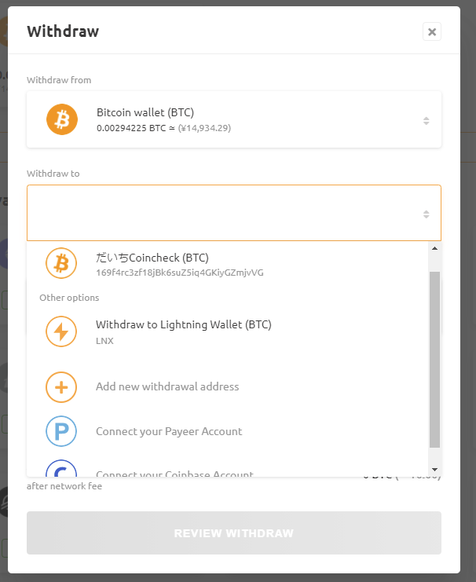Click the after network fee text
476x582 pixels.
[x=64, y=486]
